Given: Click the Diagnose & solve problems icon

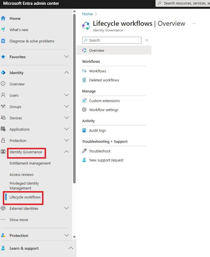Looking at the screenshot, I should (3, 41).
